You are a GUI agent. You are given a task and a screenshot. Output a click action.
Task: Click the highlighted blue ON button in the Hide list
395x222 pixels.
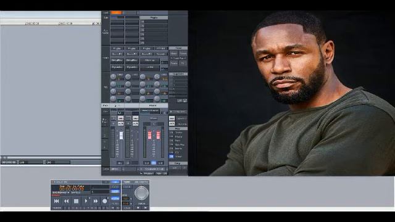tap(172, 156)
